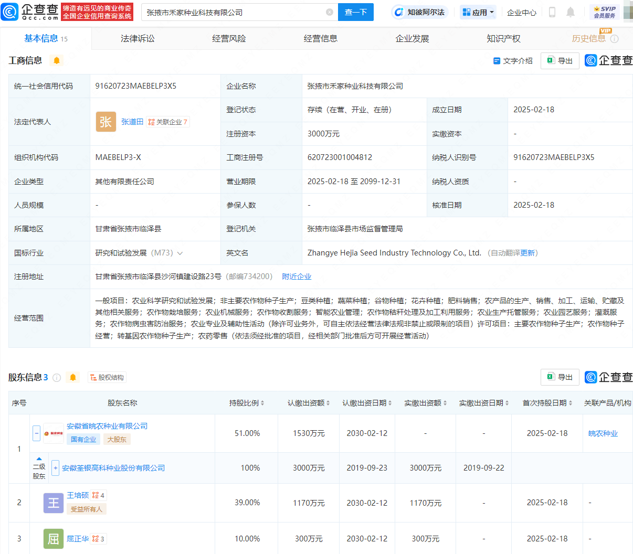
Task: Open 屈正华 shareholder link
Action: click(78, 539)
